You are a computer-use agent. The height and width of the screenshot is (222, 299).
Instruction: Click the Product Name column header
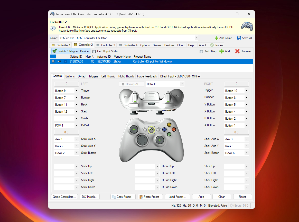[x=143, y=57]
